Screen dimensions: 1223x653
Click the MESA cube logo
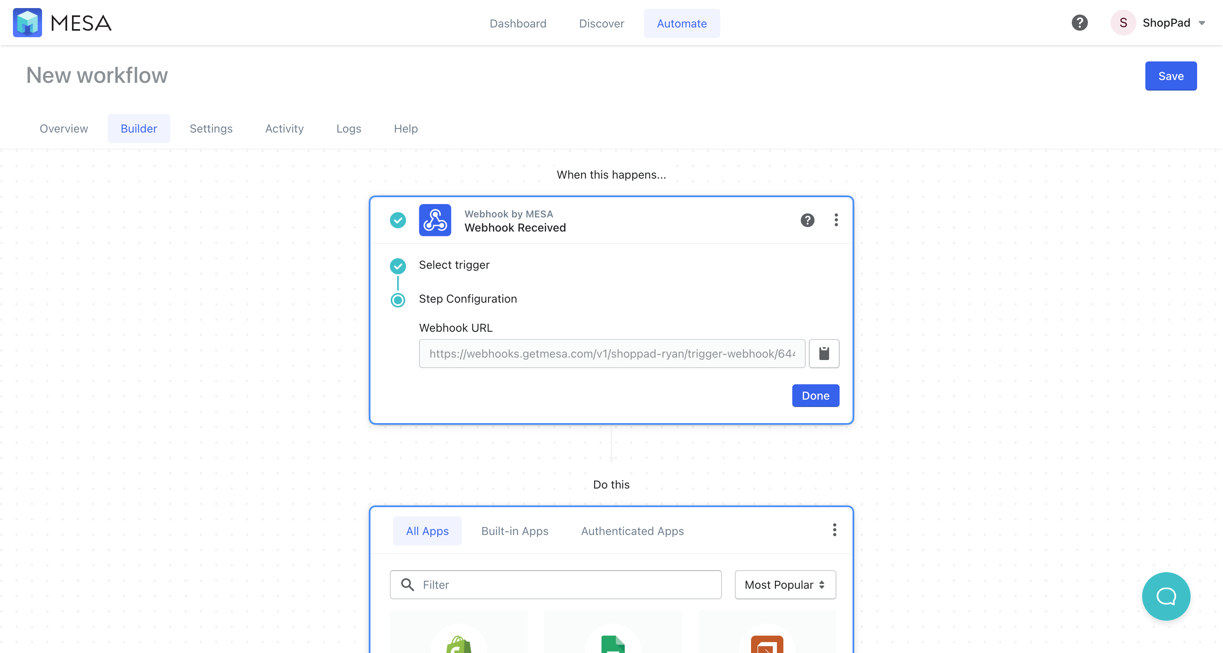pos(27,22)
